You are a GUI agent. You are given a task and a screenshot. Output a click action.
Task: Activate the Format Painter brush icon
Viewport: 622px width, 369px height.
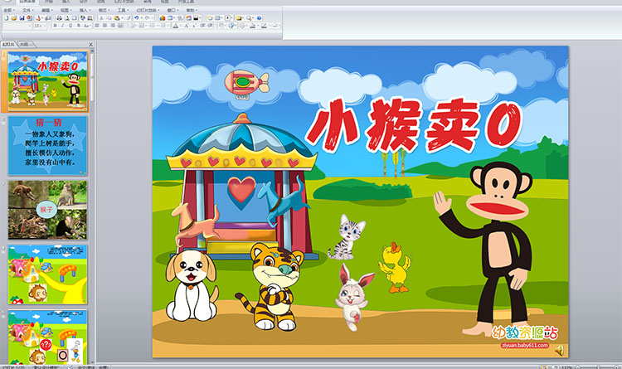tap(129, 18)
